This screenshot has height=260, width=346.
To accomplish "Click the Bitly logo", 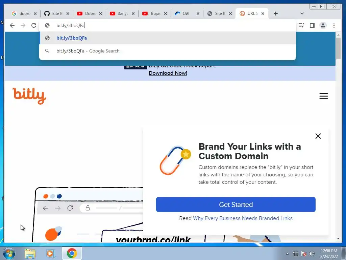I will click(x=29, y=96).
